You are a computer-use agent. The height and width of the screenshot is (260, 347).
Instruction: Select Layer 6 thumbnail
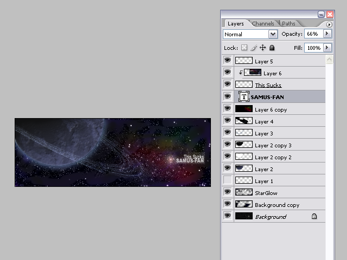(x=253, y=72)
